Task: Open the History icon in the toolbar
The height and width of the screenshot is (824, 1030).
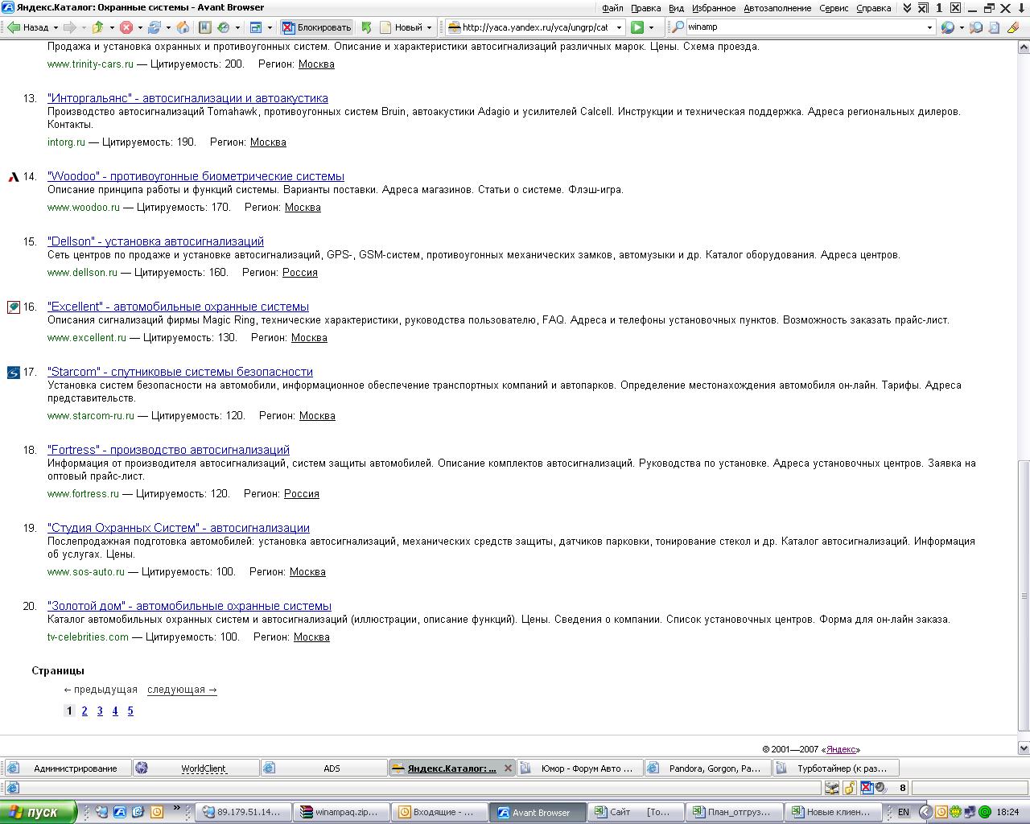Action: tap(224, 27)
